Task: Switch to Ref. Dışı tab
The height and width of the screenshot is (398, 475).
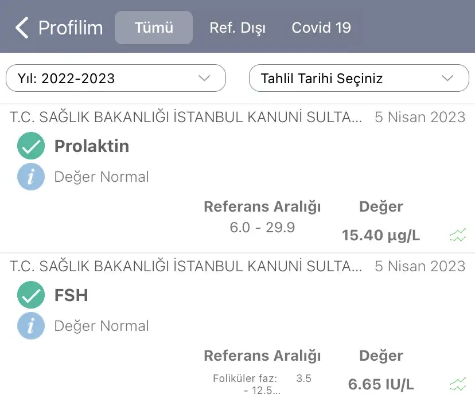Action: pyautogui.click(x=237, y=28)
